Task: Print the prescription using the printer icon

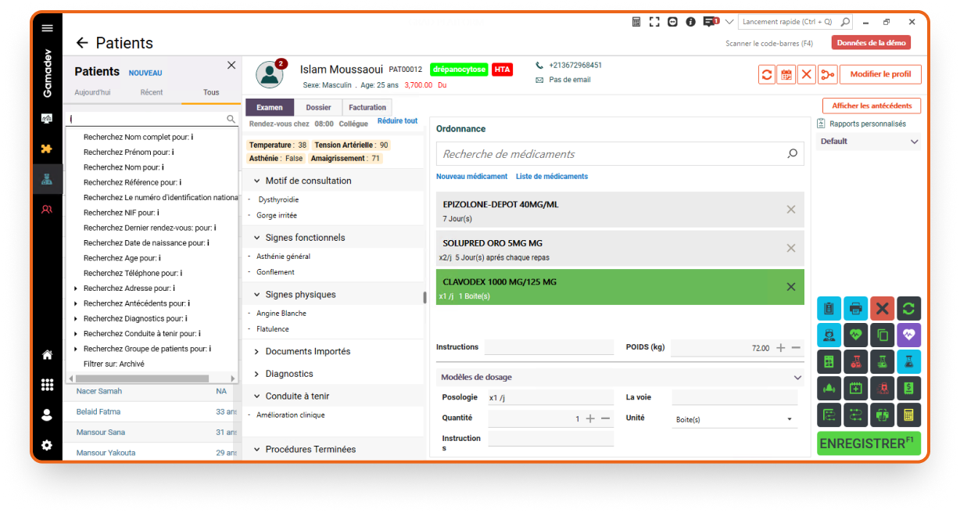Action: (855, 308)
